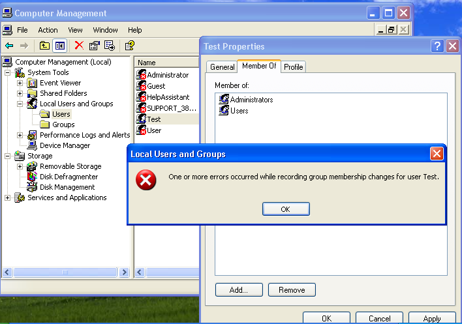Viewport: 462px width, 324px height.
Task: Toggle the Show/Hide Console Tree toolbar button
Action: [60, 46]
